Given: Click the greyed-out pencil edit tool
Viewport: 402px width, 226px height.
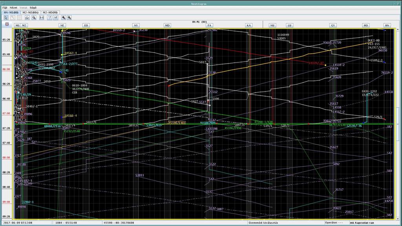Looking at the screenshot, I should click(x=13, y=17).
